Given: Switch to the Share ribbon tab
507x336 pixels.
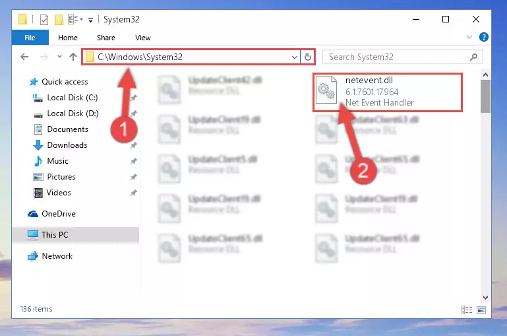Looking at the screenshot, I should [x=105, y=38].
